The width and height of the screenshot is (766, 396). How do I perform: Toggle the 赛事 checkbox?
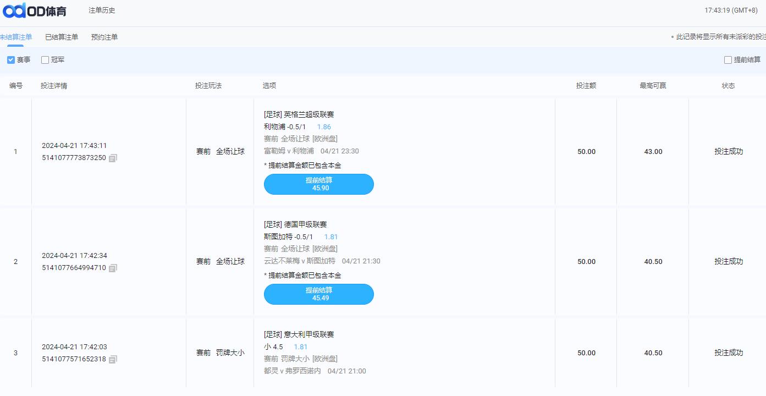11,60
